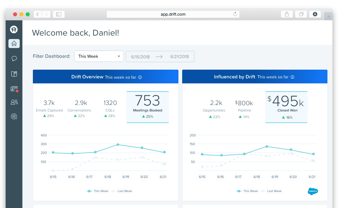Click the Safari share button
Viewport: 339px width, 208px height.
pyautogui.click(x=287, y=14)
